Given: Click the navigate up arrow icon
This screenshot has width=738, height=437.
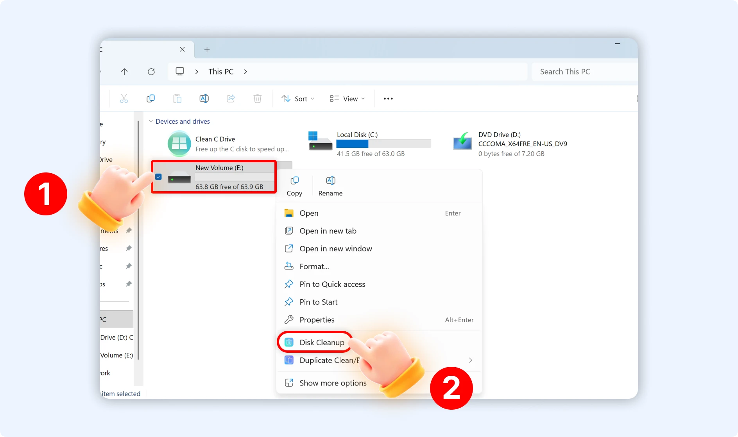Looking at the screenshot, I should (x=124, y=71).
